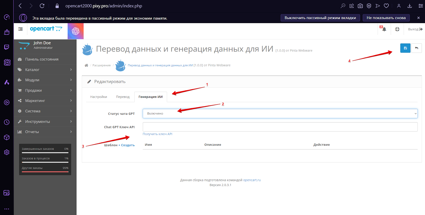Click the lifebuoy help icon
Screen dimensions: 425x215
tap(397, 29)
